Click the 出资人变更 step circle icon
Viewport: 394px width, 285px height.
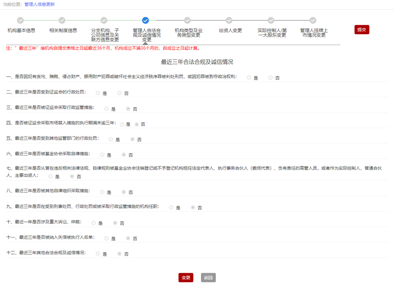pyautogui.click(x=229, y=21)
